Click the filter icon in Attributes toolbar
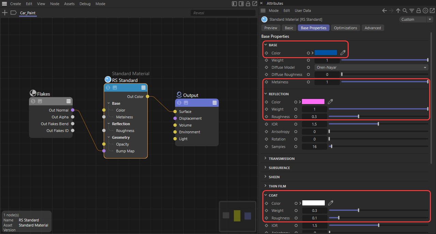 pos(411,11)
